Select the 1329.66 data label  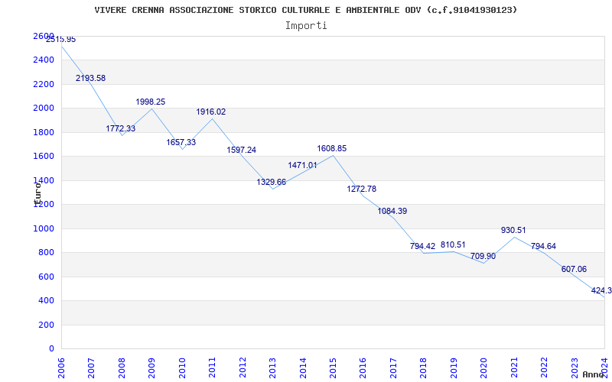[272, 182]
